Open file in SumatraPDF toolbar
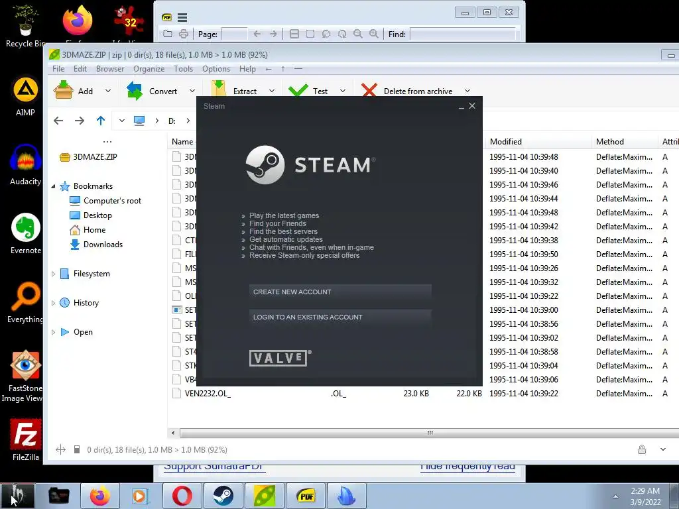Image resolution: width=679 pixels, height=509 pixels. (168, 34)
